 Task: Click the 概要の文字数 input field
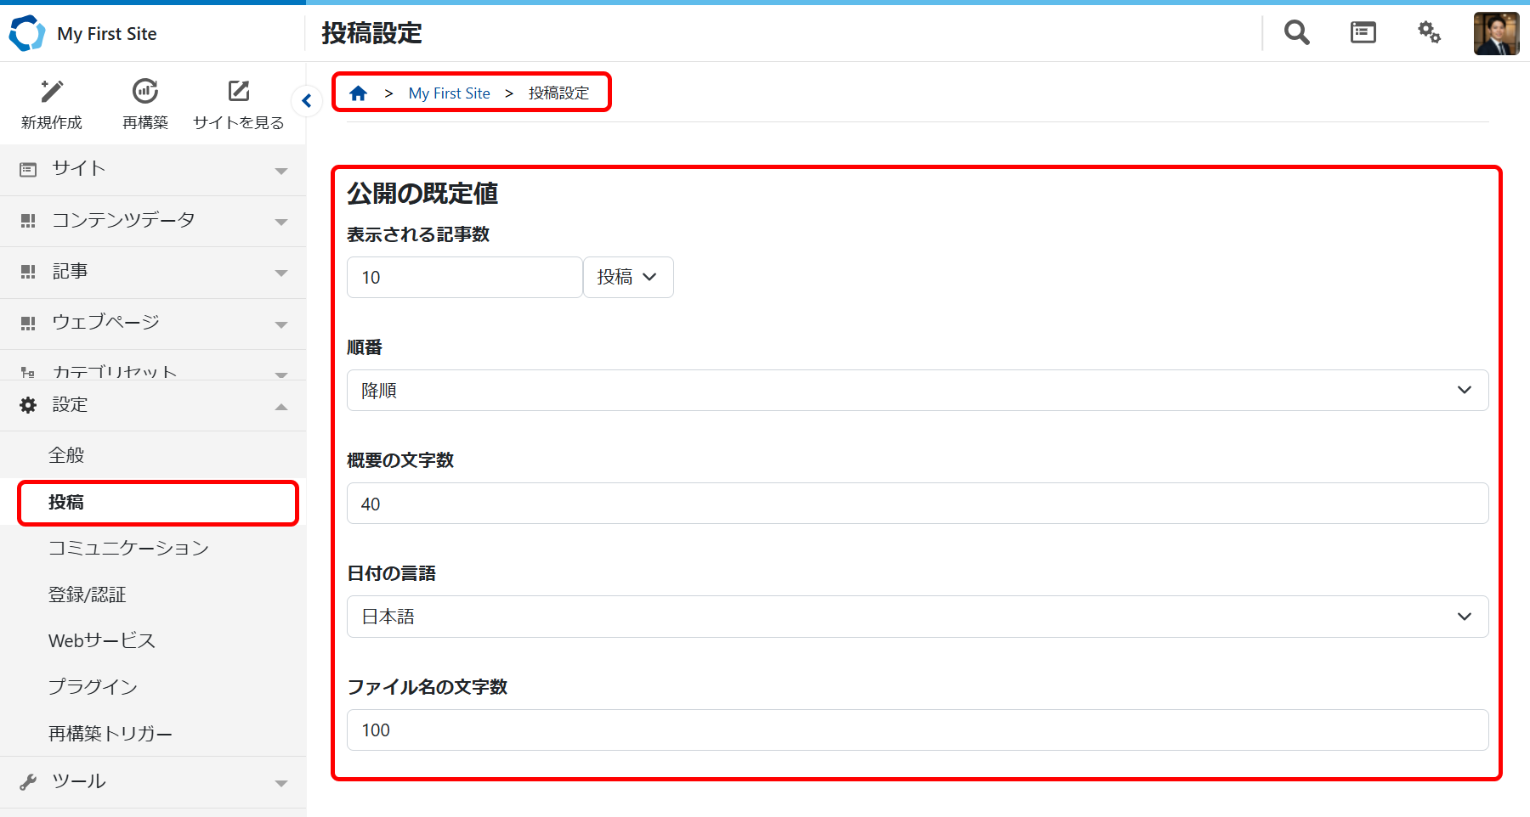pyautogui.click(x=917, y=504)
